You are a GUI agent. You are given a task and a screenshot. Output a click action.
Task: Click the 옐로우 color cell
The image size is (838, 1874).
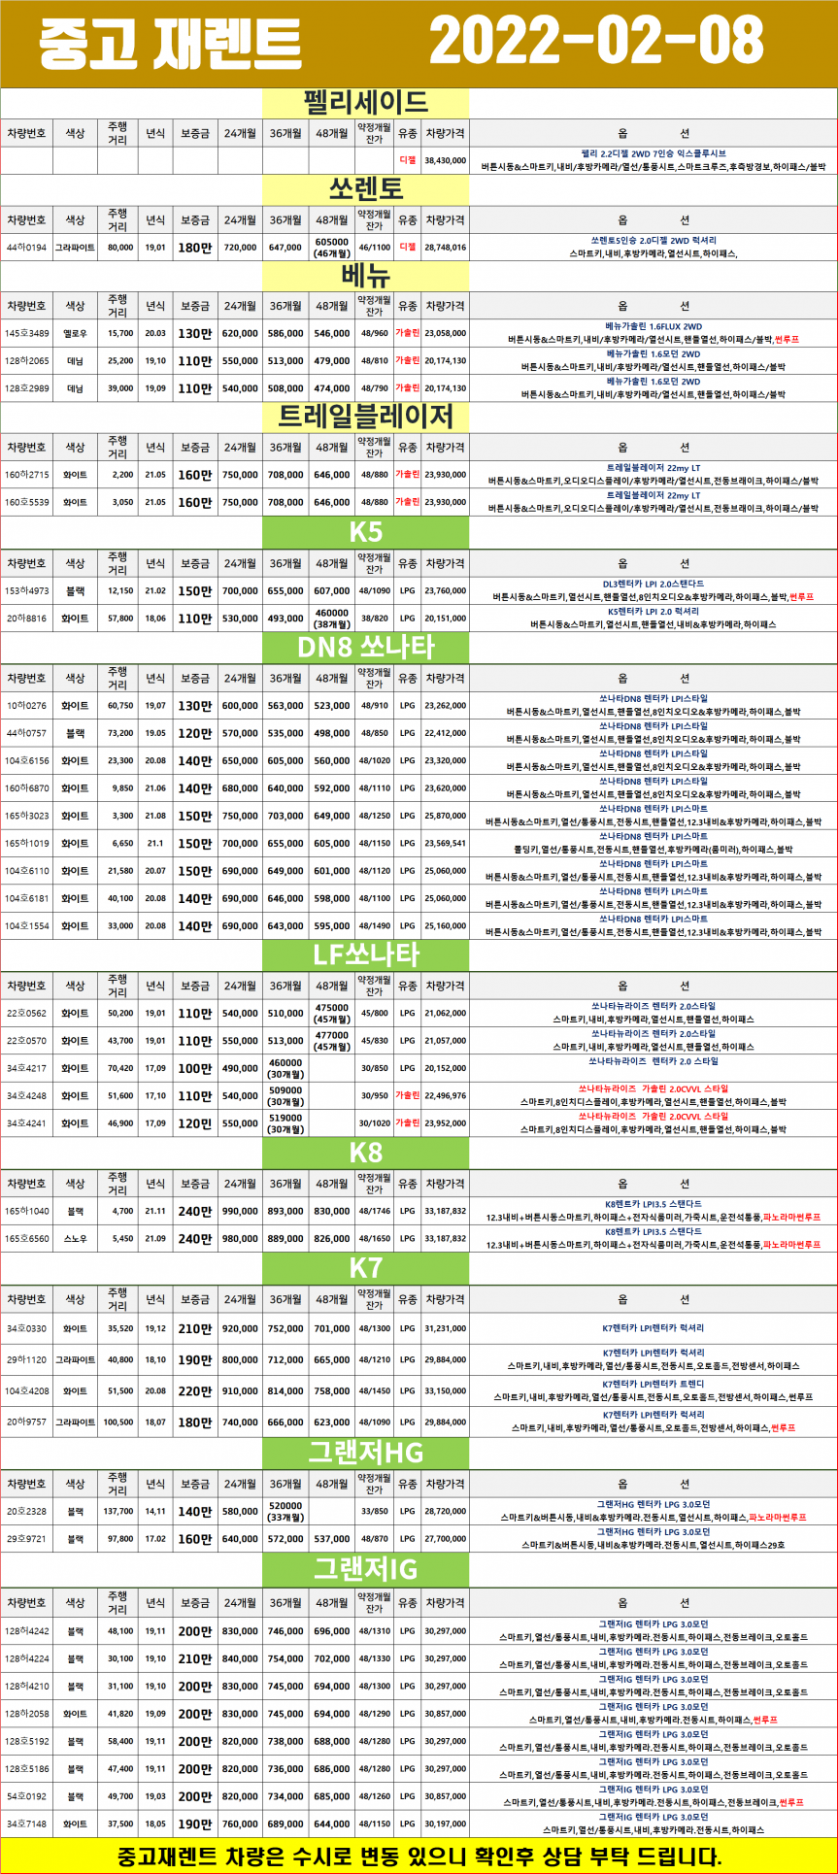coord(75,333)
